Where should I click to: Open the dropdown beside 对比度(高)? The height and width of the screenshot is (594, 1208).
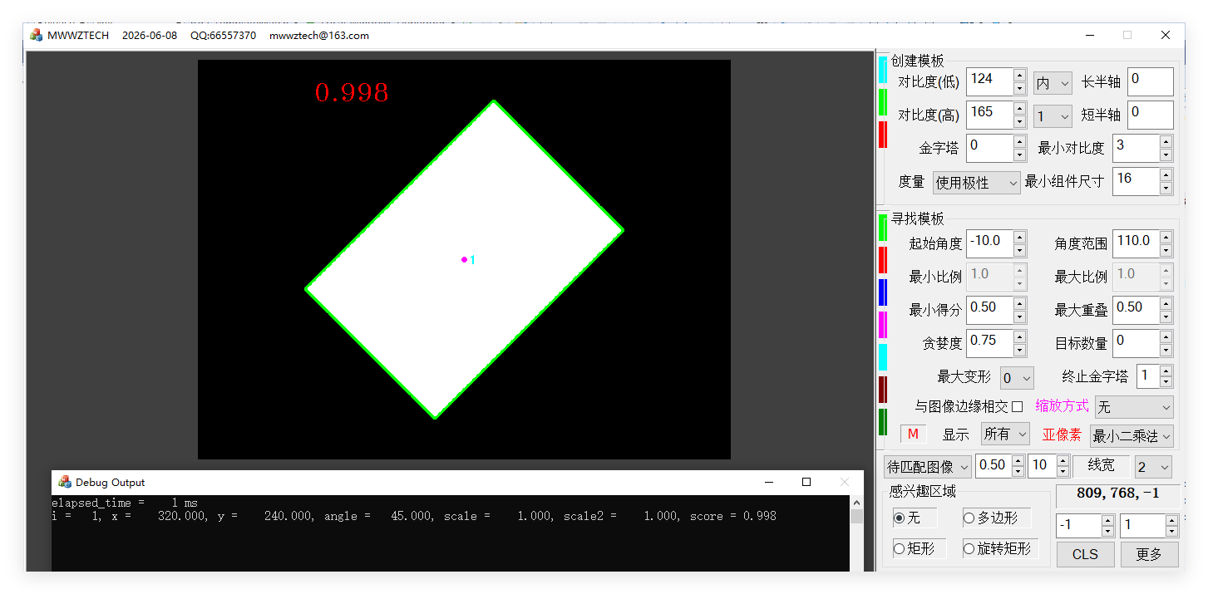(1053, 116)
